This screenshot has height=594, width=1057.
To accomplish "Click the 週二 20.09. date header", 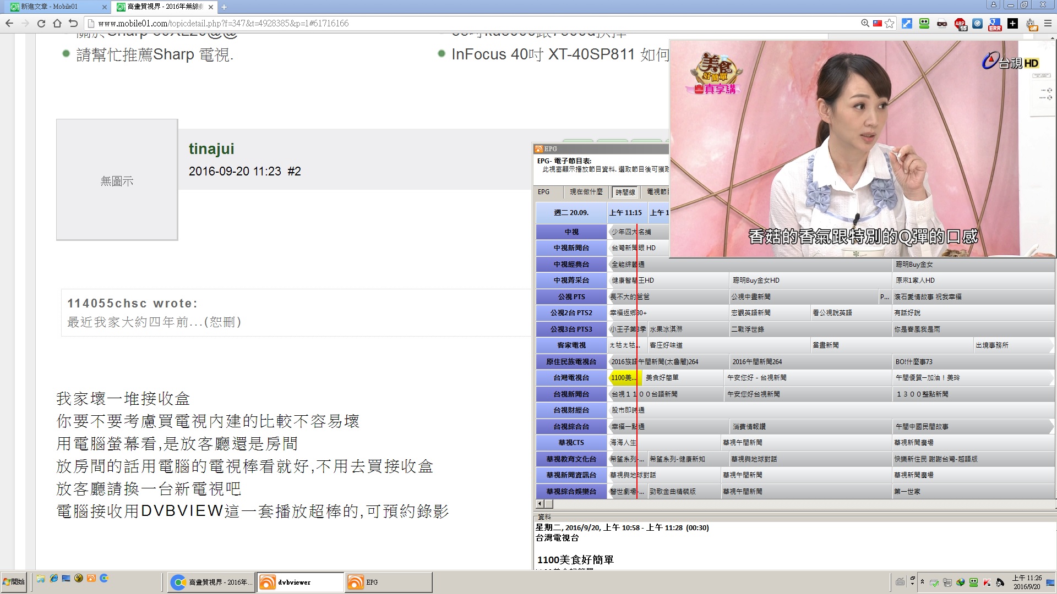I will (x=571, y=213).
